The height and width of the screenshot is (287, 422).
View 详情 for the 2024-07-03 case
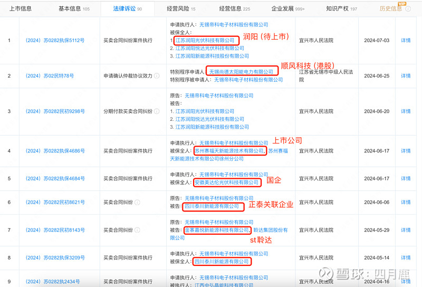point(406,41)
